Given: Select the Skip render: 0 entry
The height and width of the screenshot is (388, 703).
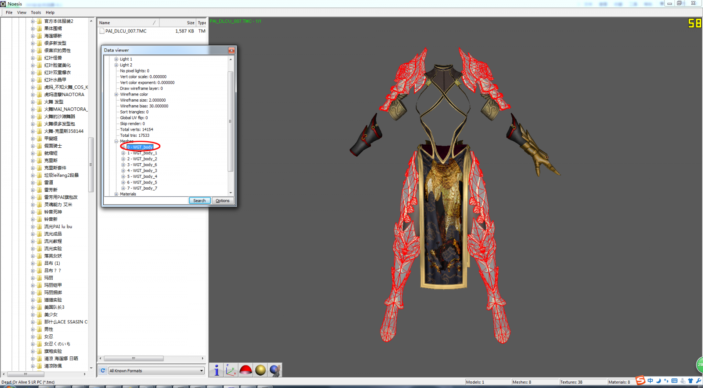Looking at the screenshot, I should click(132, 124).
